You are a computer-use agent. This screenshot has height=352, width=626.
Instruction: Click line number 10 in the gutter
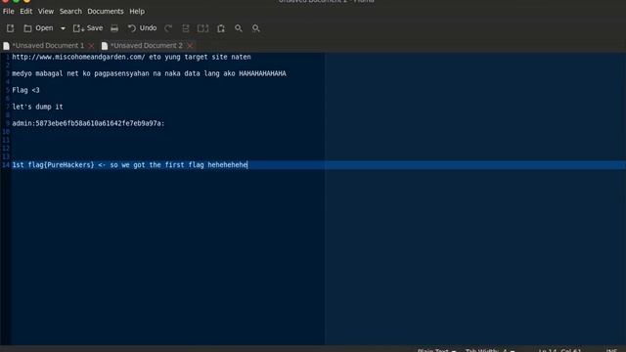[x=6, y=132]
